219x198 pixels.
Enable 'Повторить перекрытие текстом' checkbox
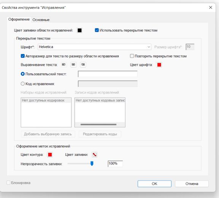point(132,56)
